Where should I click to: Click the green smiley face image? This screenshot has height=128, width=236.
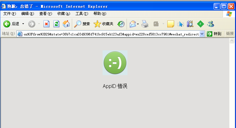click(115, 63)
